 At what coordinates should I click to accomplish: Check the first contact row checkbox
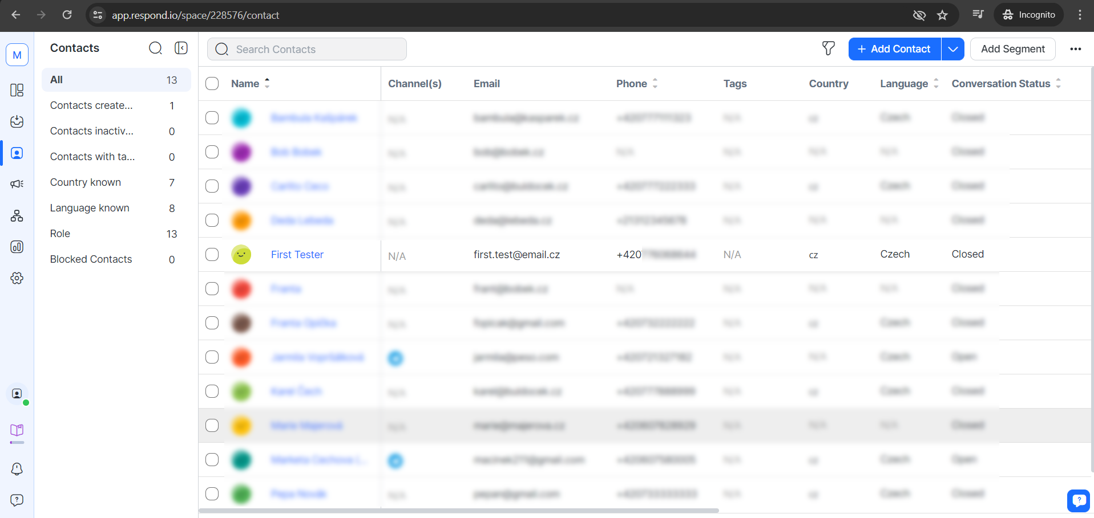coord(212,118)
